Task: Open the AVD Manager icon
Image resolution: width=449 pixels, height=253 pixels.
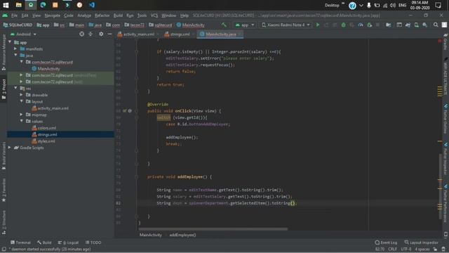Action: pos(416,25)
